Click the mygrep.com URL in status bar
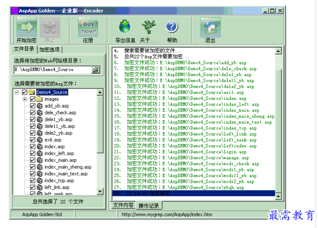The width and height of the screenshot is (318, 228). pyautogui.click(x=167, y=214)
